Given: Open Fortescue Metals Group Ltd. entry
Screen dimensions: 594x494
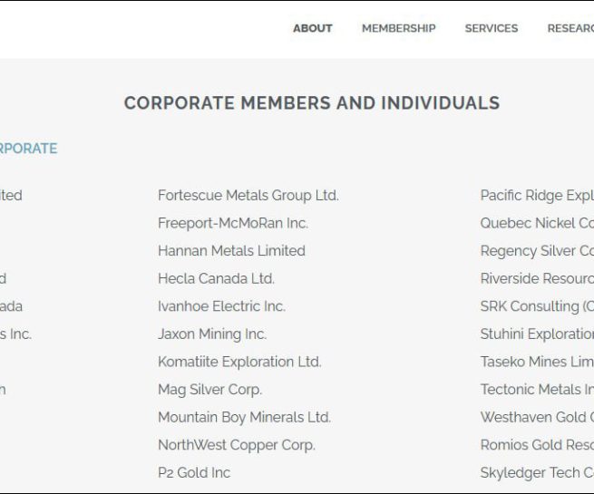Looking at the screenshot, I should (x=248, y=195).
